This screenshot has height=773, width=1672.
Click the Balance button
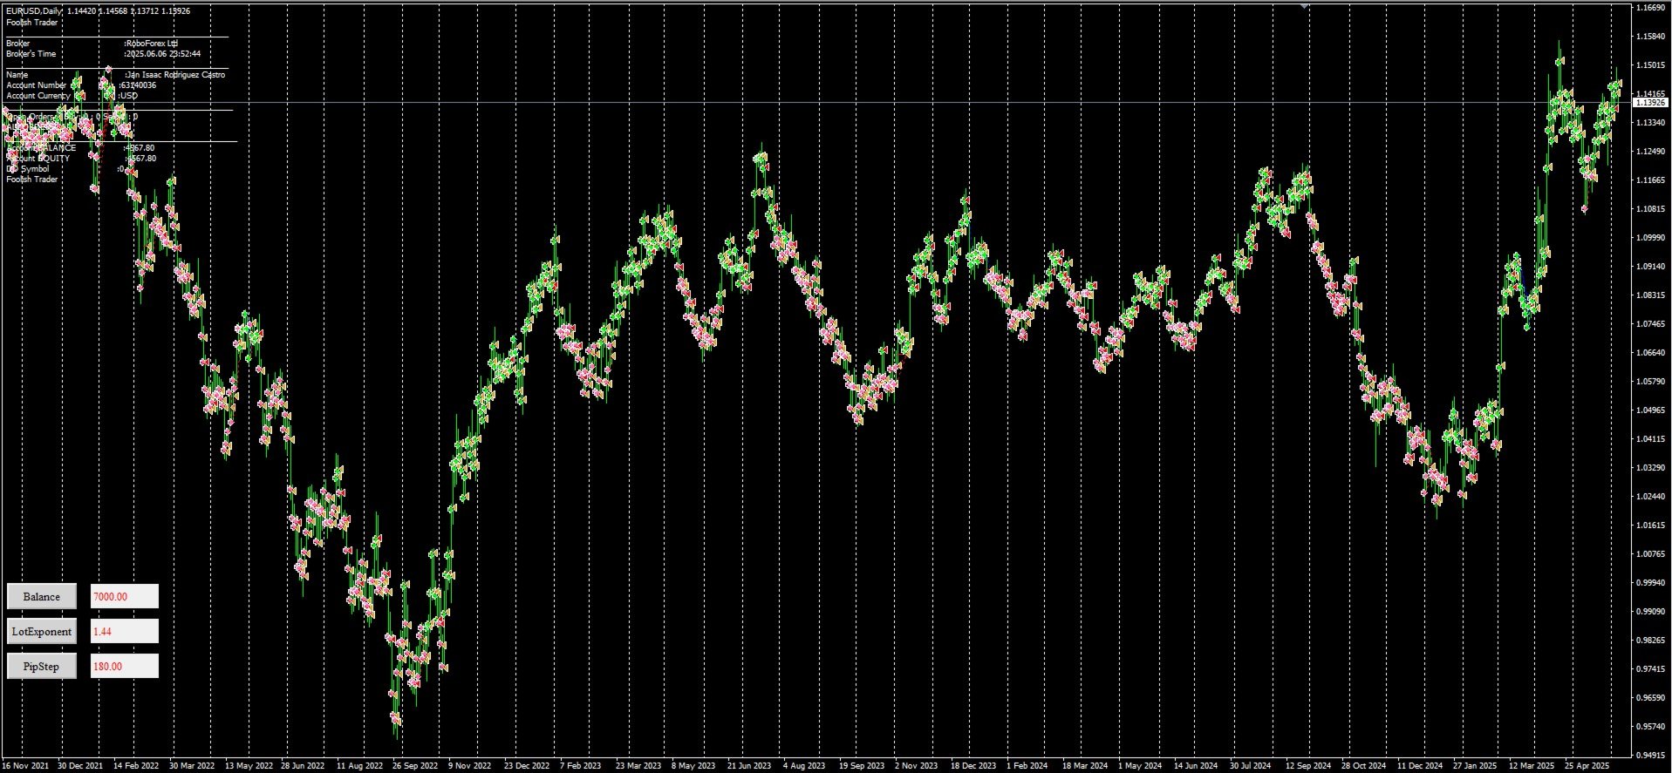point(42,597)
